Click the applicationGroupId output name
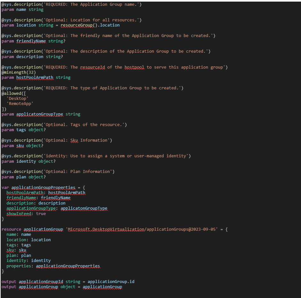Screen dimensions: 301x298 tap(41, 281)
